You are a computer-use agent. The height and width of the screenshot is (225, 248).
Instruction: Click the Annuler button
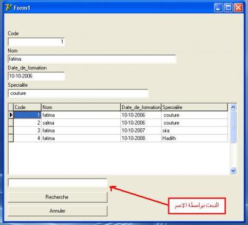pos(58,211)
